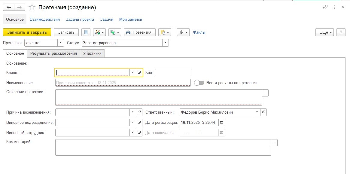Screen dimensions: 350x174
Task: Click the Записать и закрыть button
Action: point(27,32)
